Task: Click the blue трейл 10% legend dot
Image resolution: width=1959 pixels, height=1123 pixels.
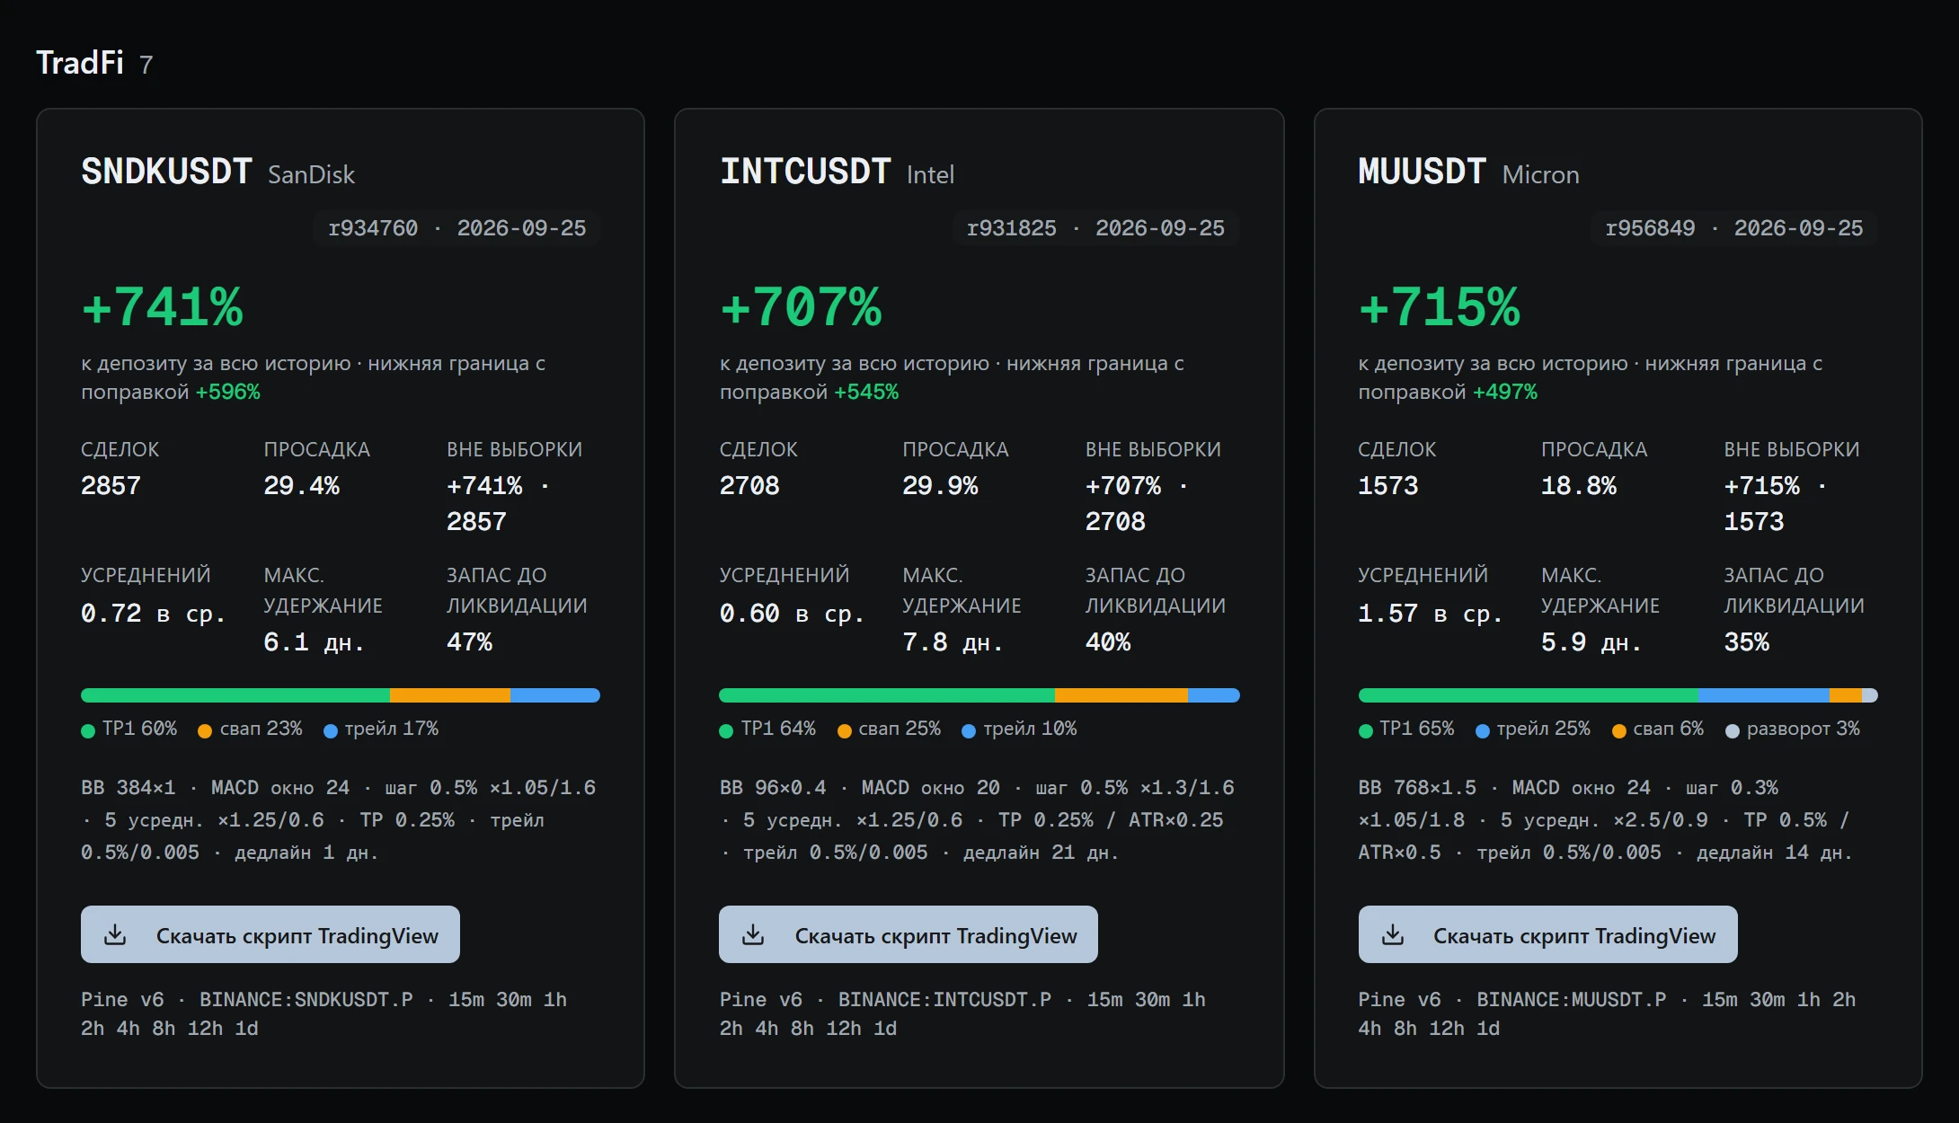Action: [969, 730]
